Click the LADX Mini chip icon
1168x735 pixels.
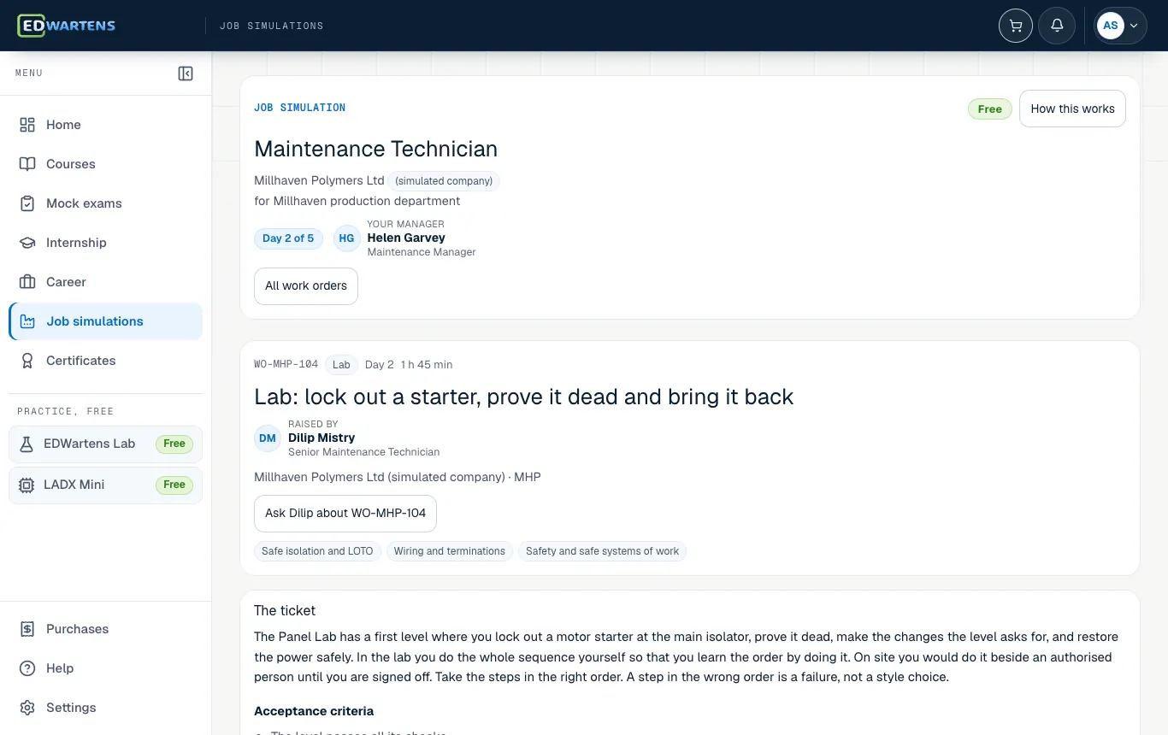click(x=27, y=485)
